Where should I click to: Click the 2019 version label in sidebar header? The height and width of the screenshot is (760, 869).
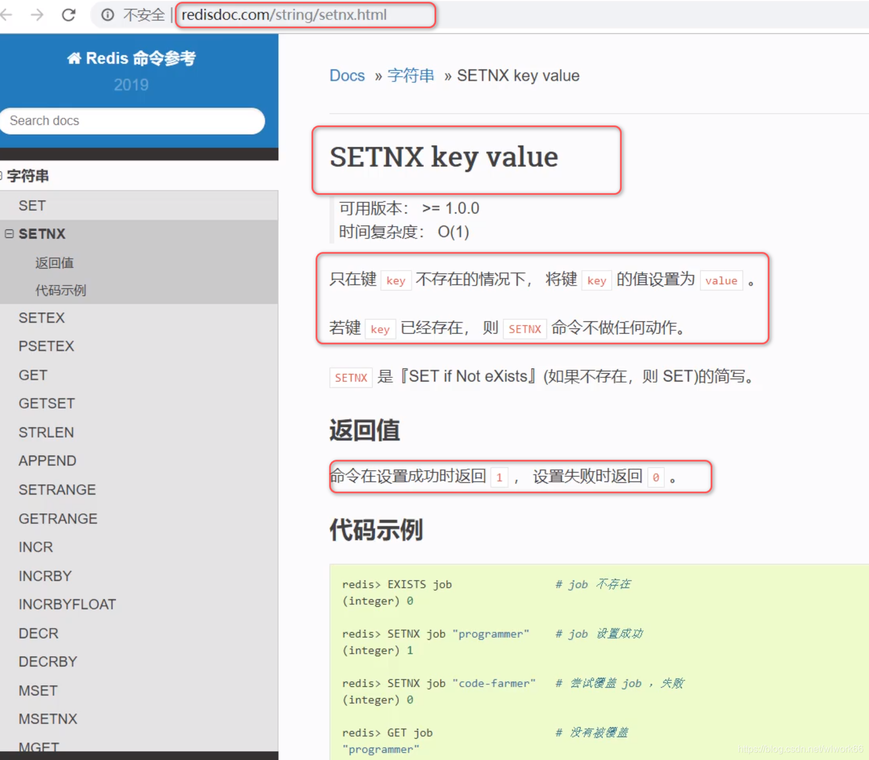pos(131,85)
